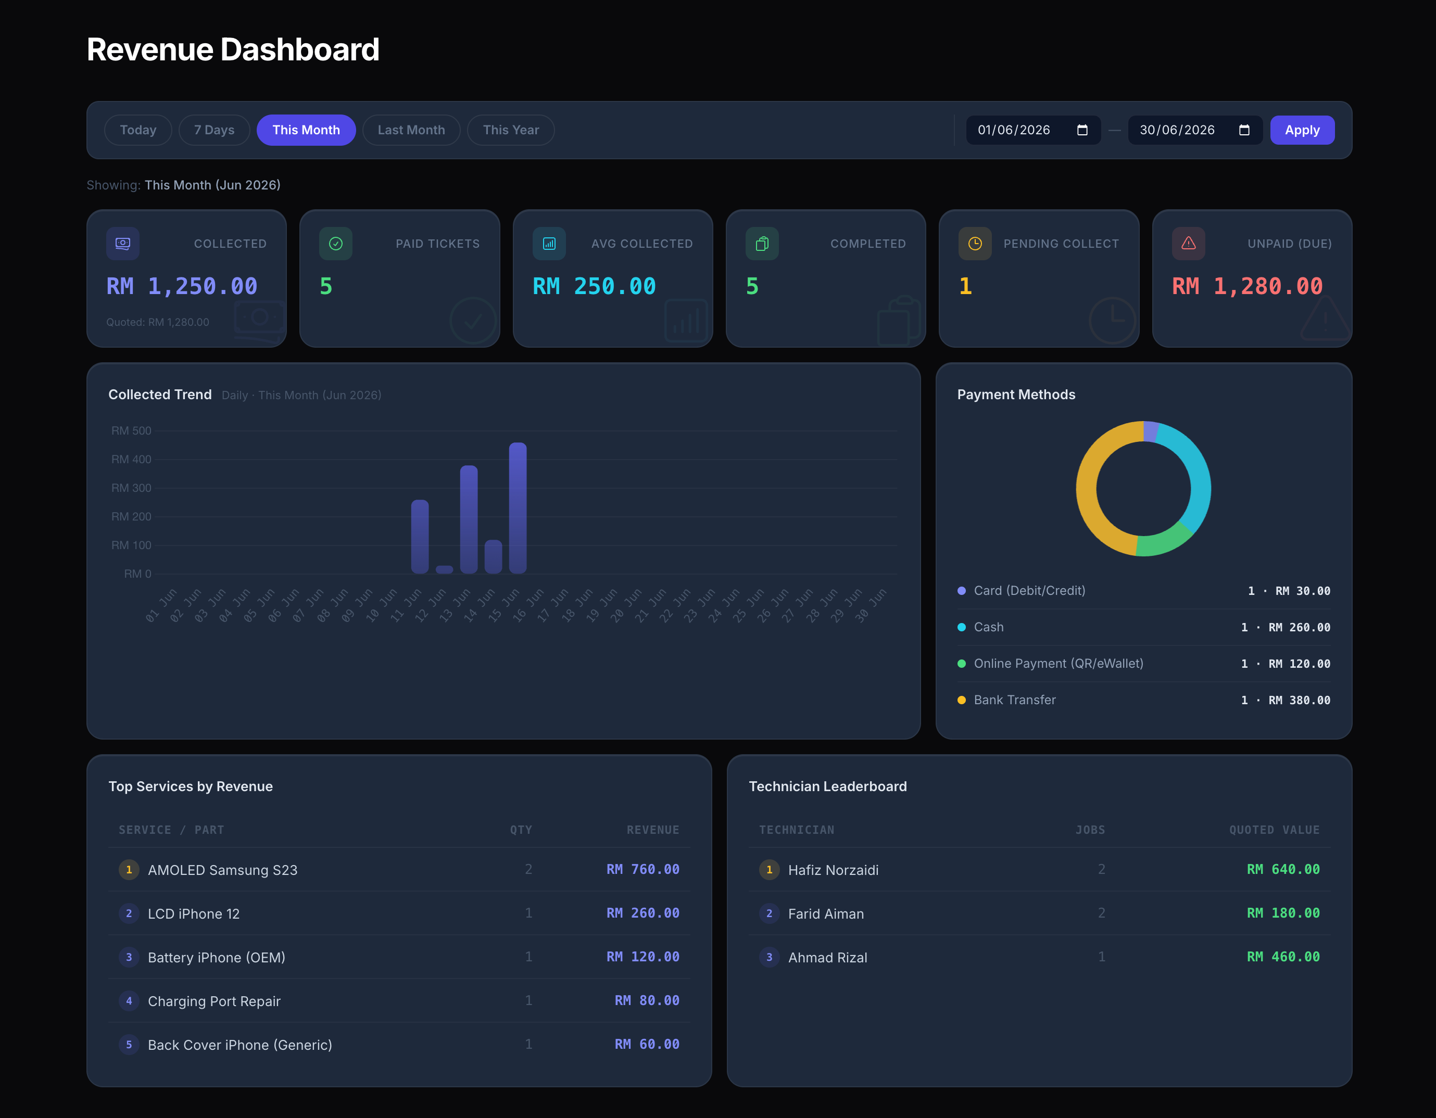Click Quoted: RM 1,280.00 text
Image resolution: width=1436 pixels, height=1118 pixels.
click(x=158, y=322)
